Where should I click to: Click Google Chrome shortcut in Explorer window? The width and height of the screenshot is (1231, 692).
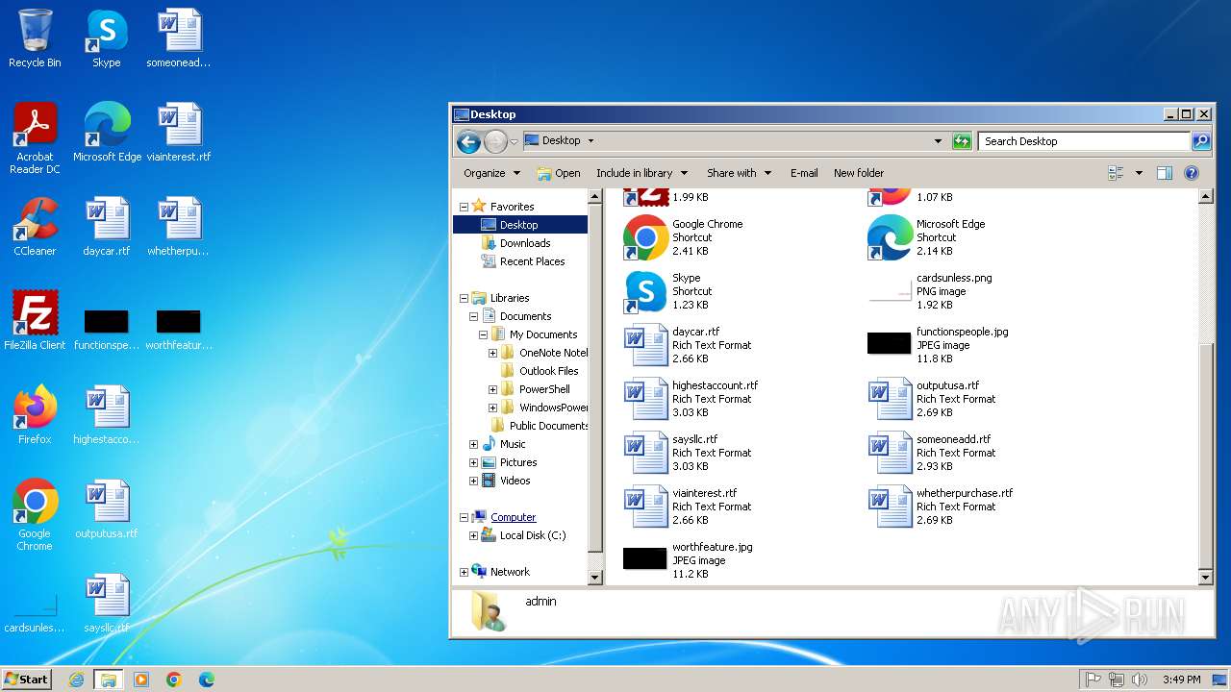coord(683,237)
